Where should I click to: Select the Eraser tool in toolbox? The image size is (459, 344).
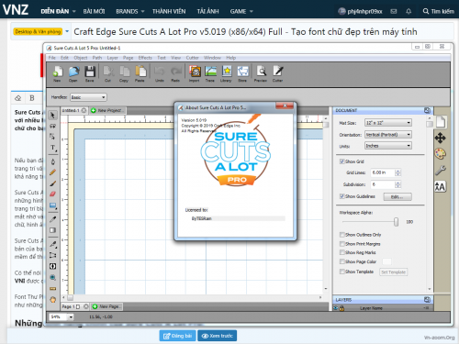coord(52,194)
